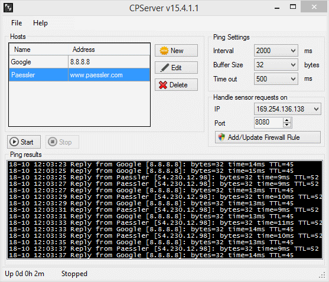Screen dimensions: 329x282
Task: Sort hosts by the Name column header
Action: coord(38,50)
